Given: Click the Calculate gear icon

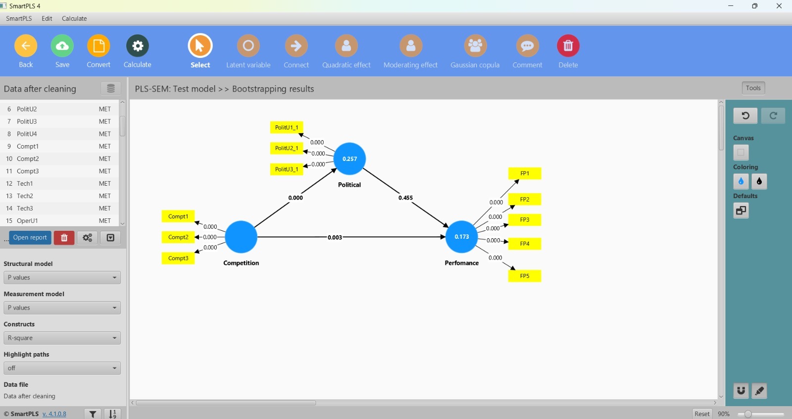Looking at the screenshot, I should [x=137, y=46].
